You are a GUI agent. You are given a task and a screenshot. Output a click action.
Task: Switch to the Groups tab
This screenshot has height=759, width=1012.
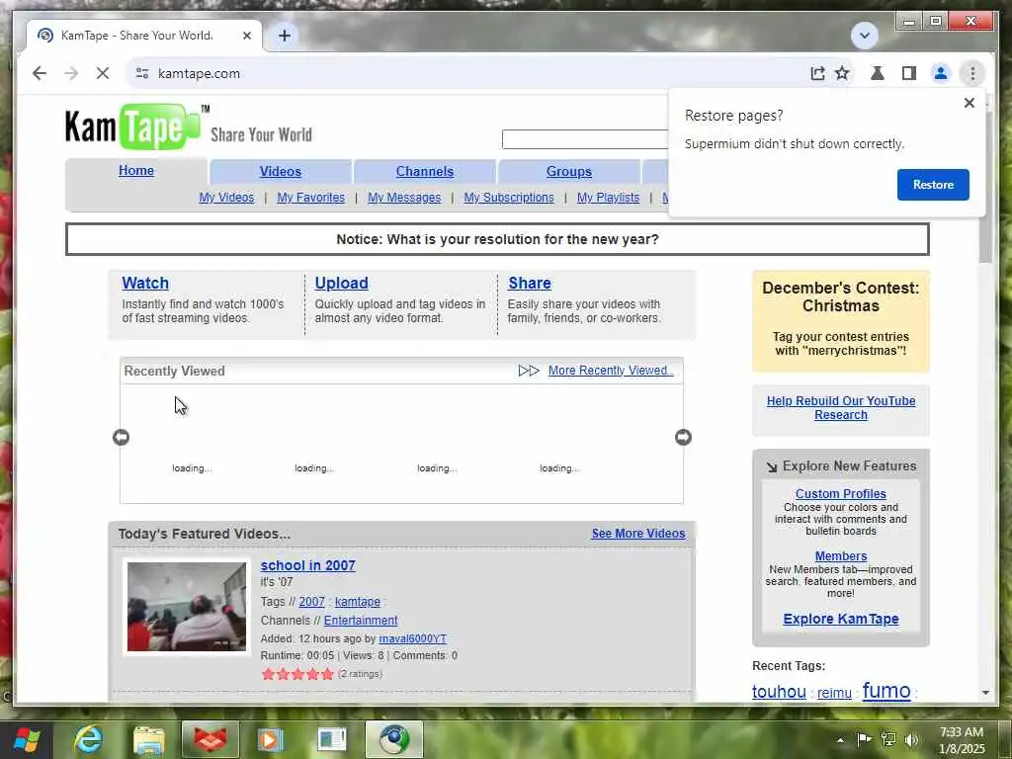[568, 172]
